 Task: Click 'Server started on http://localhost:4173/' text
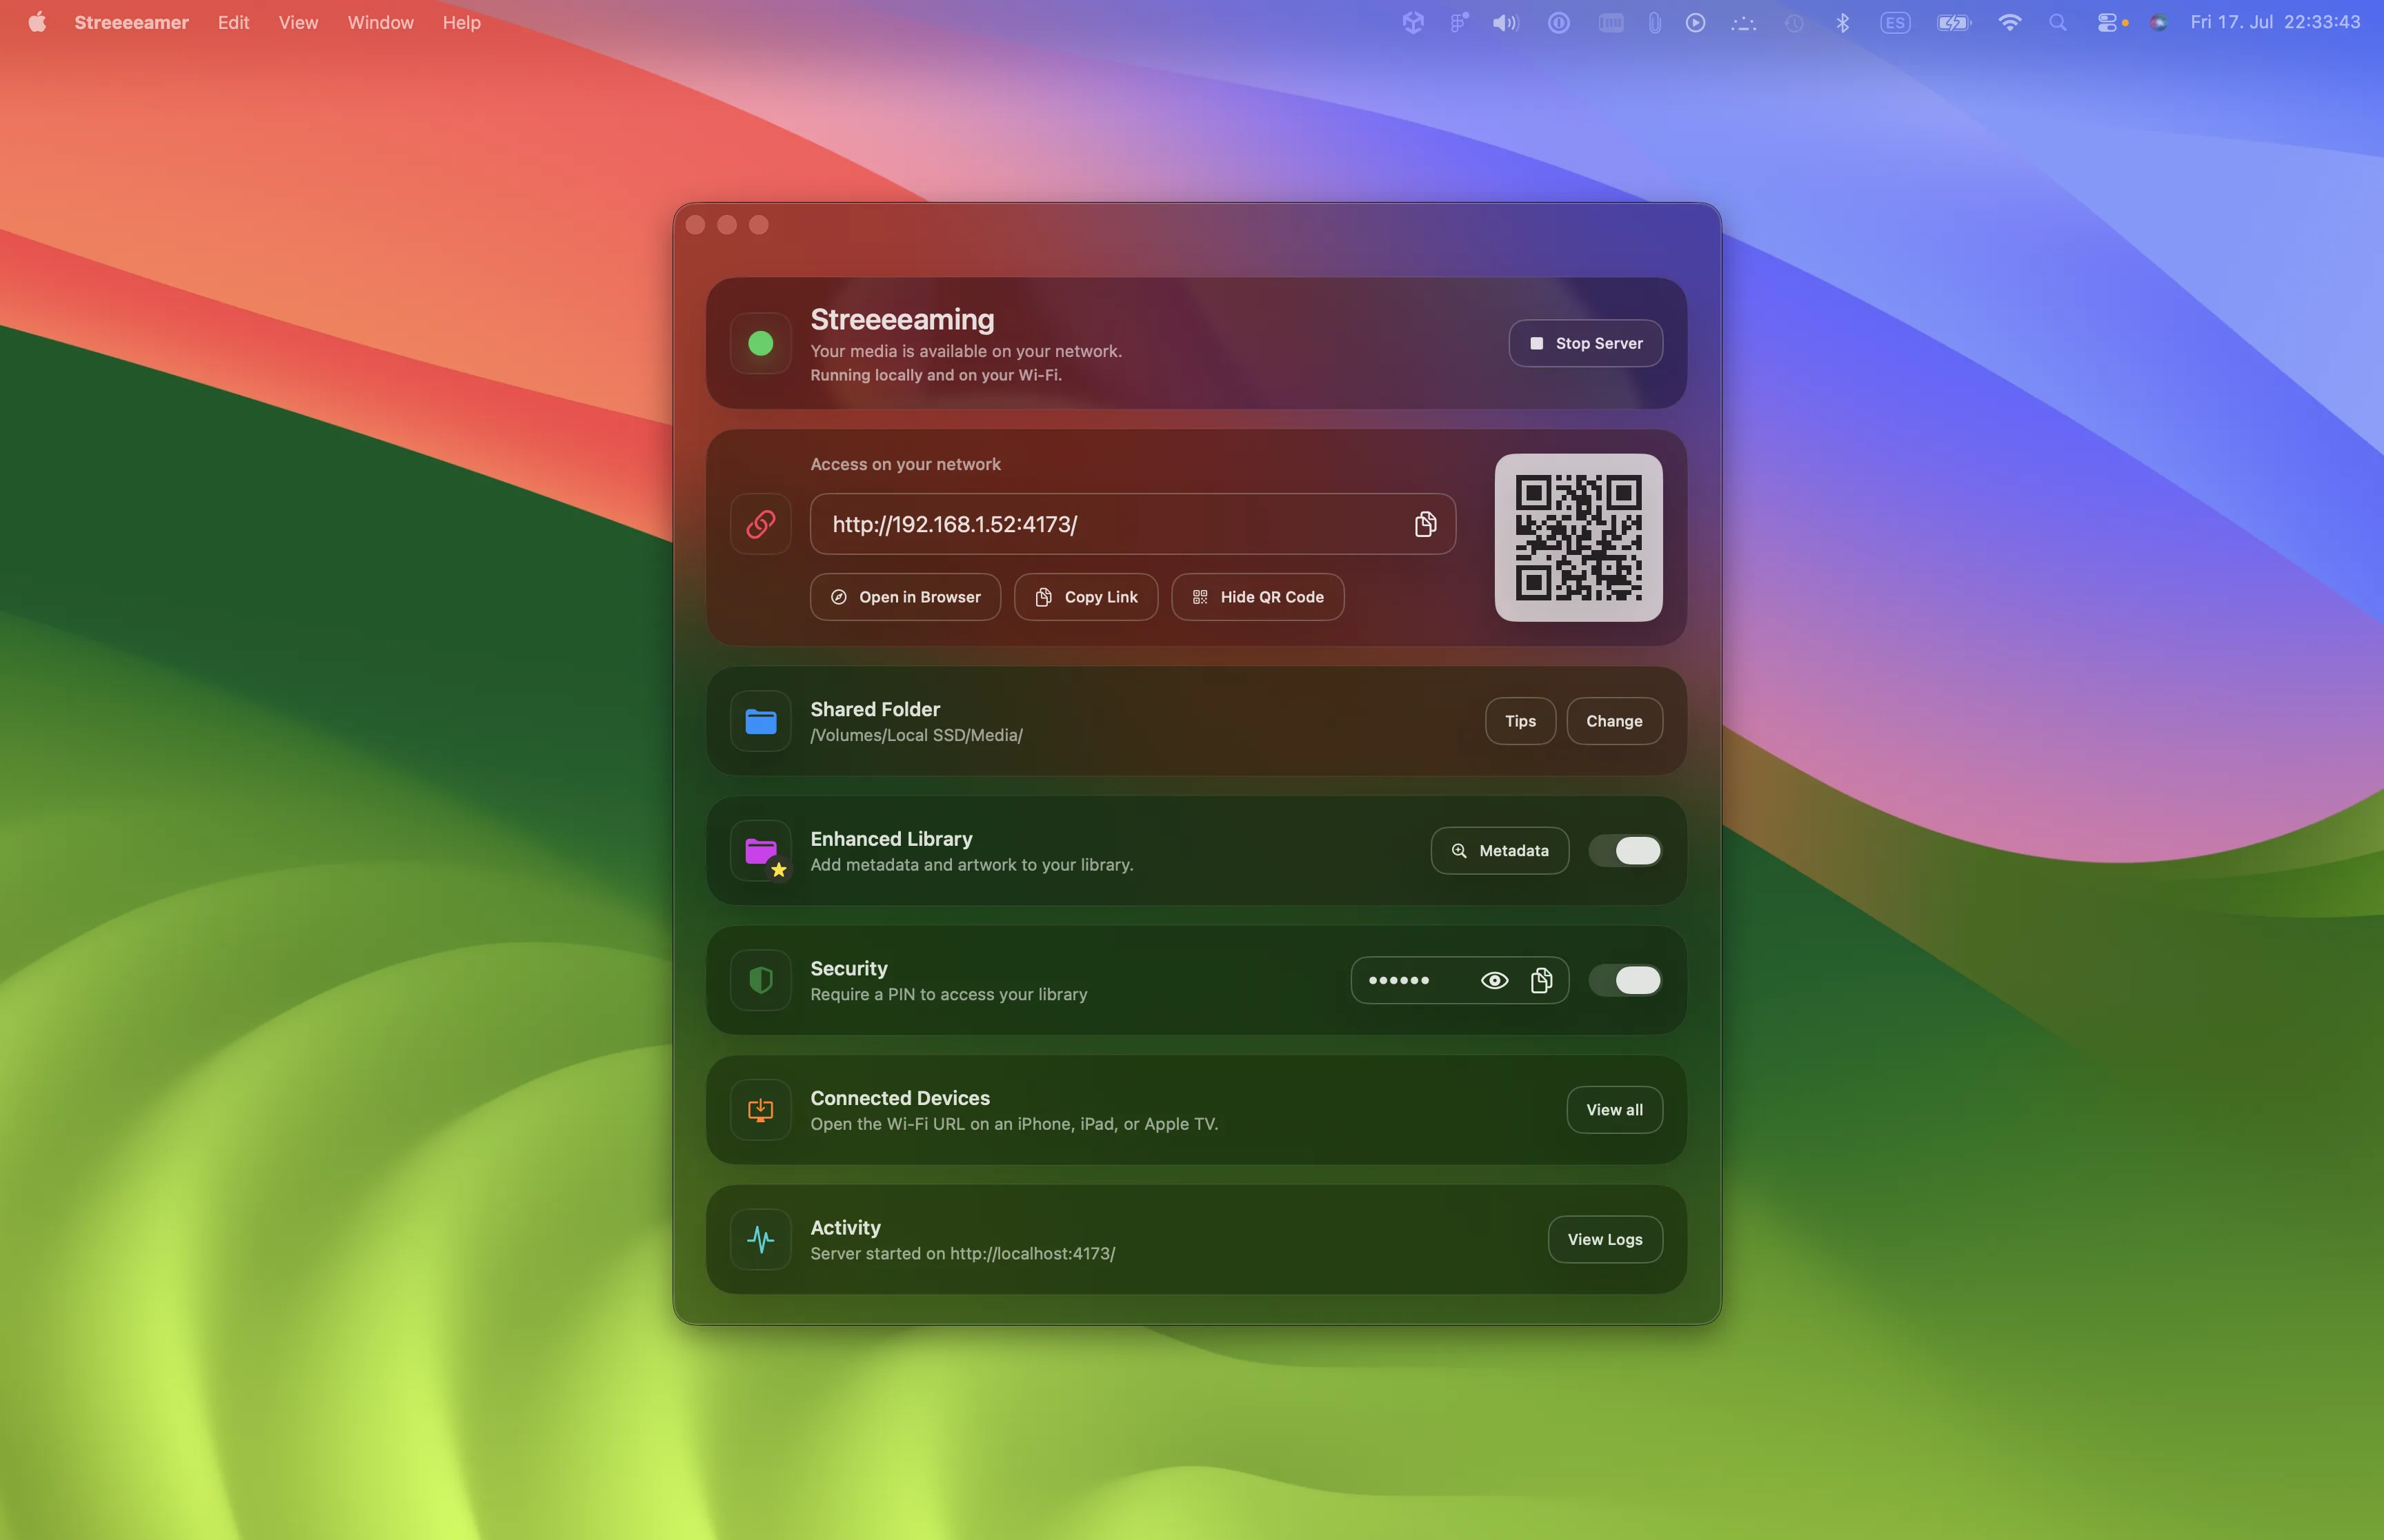click(x=962, y=1254)
